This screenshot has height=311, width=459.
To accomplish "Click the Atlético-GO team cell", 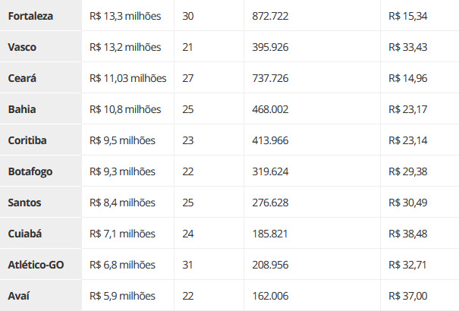I will tap(40, 265).
